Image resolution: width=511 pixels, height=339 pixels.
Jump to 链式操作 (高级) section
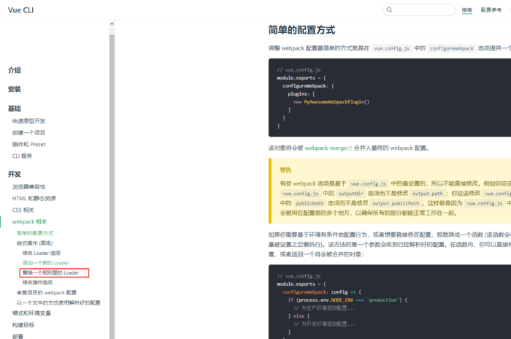coord(34,243)
